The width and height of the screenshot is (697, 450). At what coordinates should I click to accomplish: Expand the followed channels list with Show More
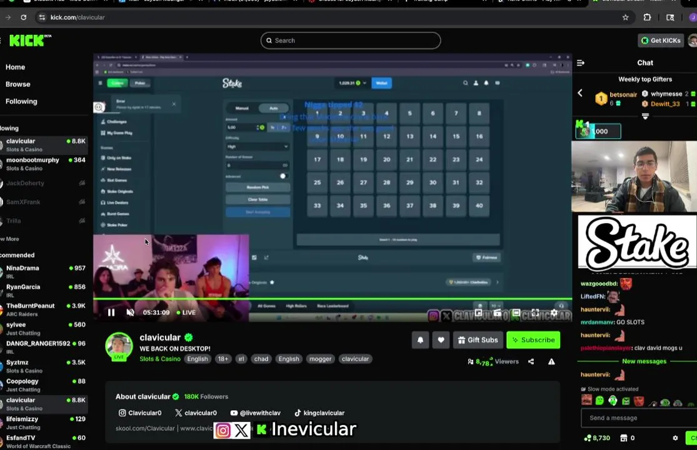(x=10, y=239)
